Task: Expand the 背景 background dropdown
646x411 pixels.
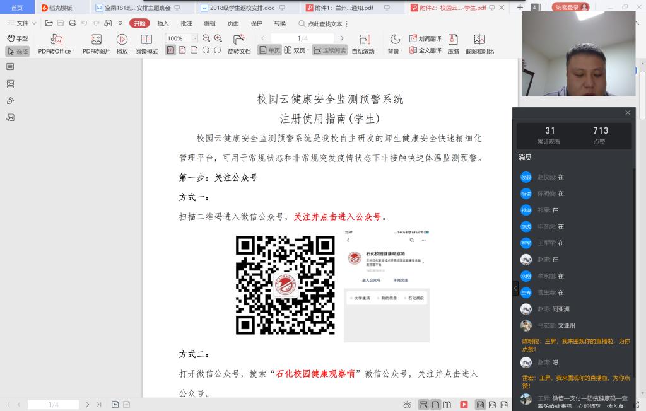Action: (x=394, y=50)
